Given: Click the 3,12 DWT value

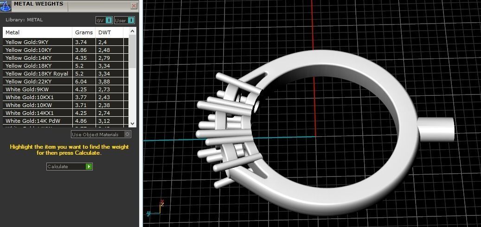Looking at the screenshot, I should [104, 121].
